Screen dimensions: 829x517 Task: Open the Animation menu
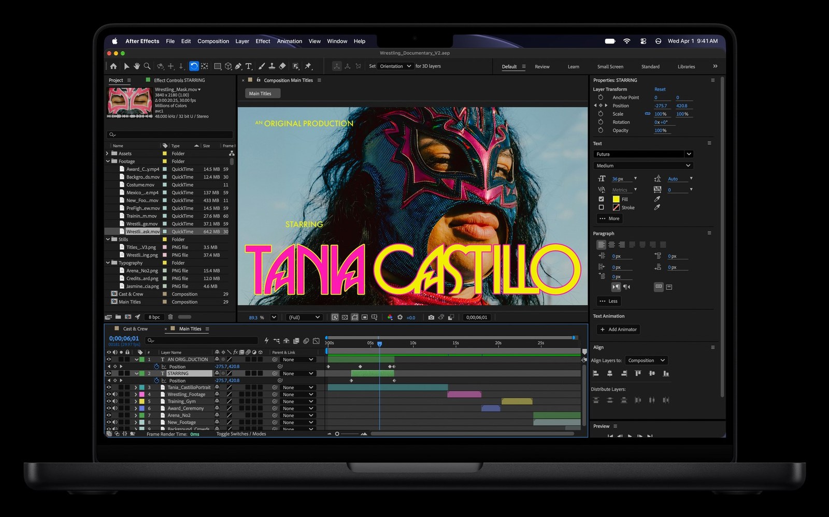tap(289, 41)
